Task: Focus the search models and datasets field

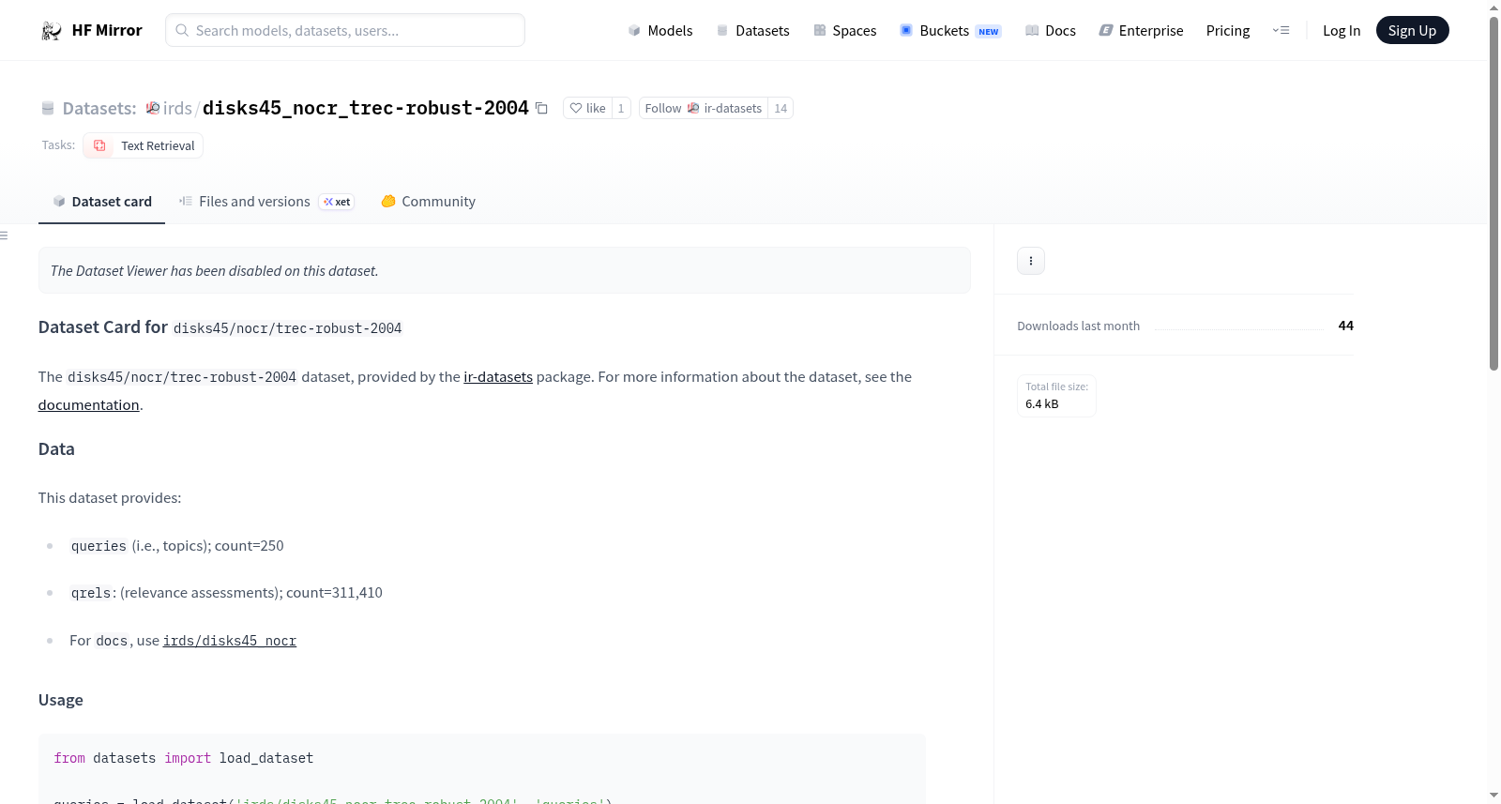Action: point(345,30)
